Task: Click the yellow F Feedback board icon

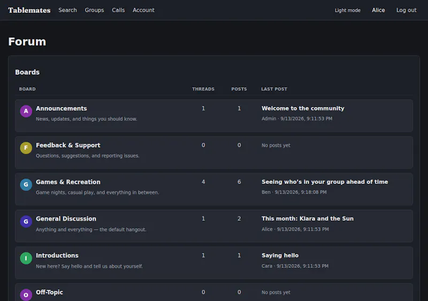Action: [x=26, y=148]
